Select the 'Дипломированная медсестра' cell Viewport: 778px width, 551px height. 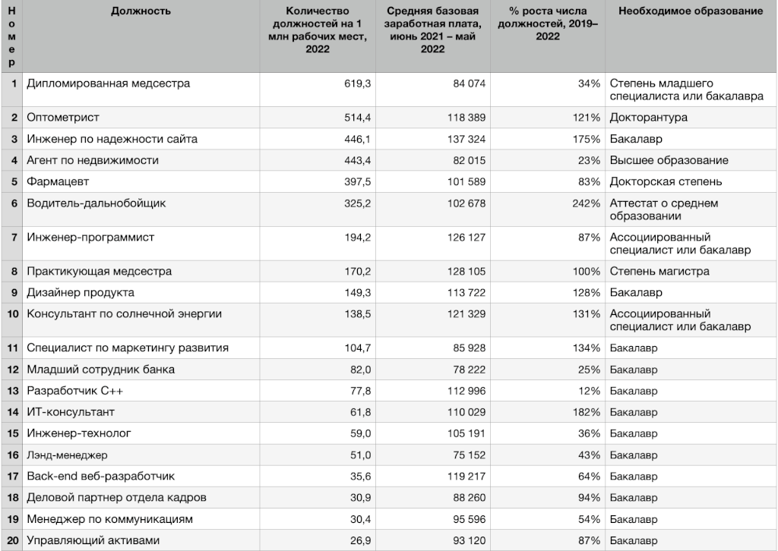pos(108,83)
